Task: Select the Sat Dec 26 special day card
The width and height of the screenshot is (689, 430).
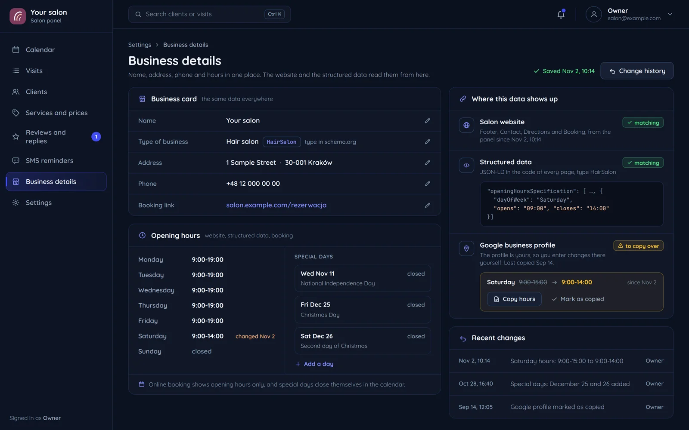Action: point(363,341)
